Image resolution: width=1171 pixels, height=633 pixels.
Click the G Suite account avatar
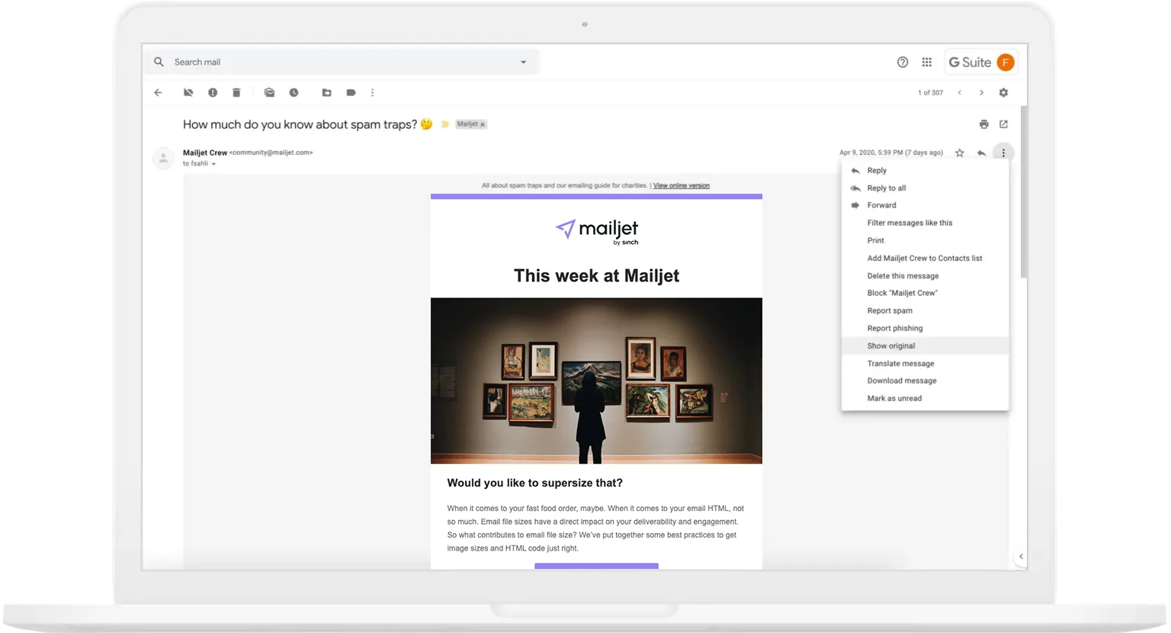1006,63
